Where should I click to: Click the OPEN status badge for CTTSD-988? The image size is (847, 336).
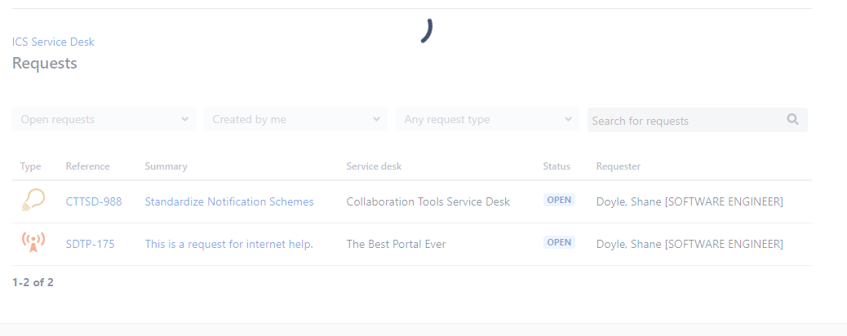[x=559, y=200]
